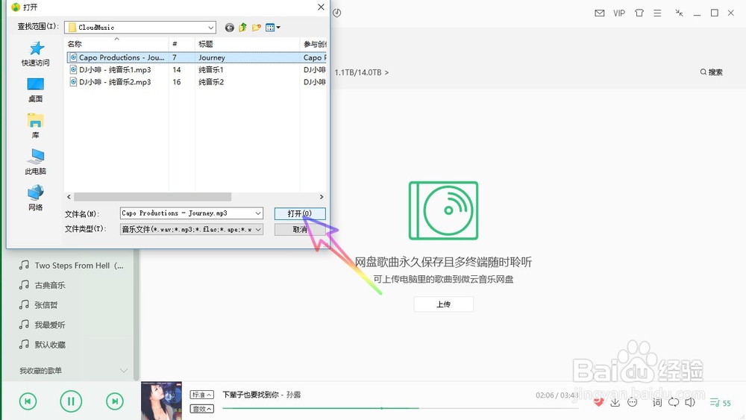This screenshot has height=420, width=746.
Task: Open the skin (shirt) icon in the title bar
Action: [x=639, y=13]
